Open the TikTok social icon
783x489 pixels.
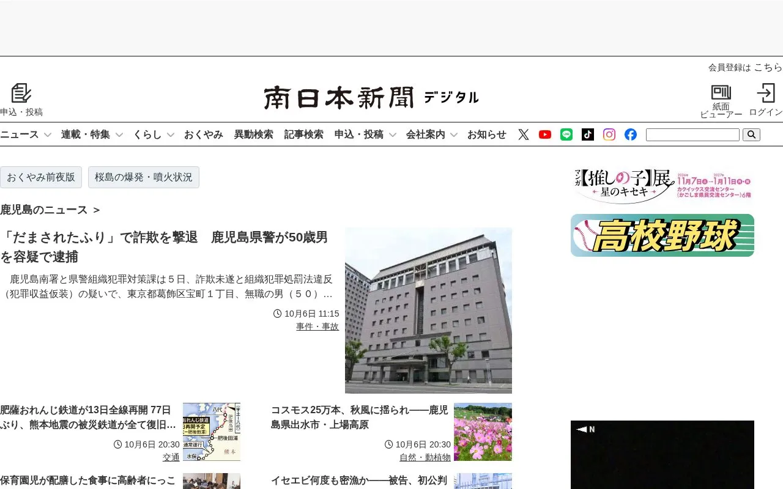(588, 134)
